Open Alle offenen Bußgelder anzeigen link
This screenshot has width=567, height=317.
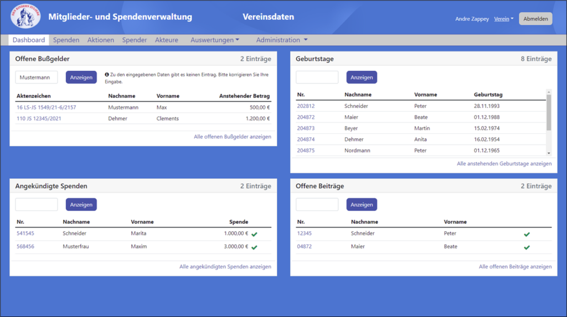tap(233, 137)
